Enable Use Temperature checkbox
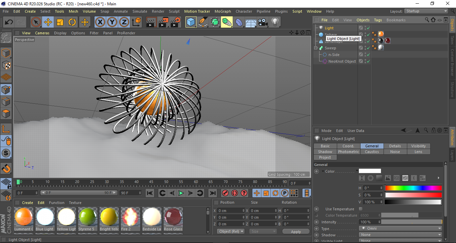 (x=361, y=209)
